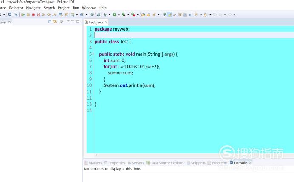This screenshot has width=294, height=182.
Task: Toggle the highlighted Mark Occurrences button
Action: 170,14
